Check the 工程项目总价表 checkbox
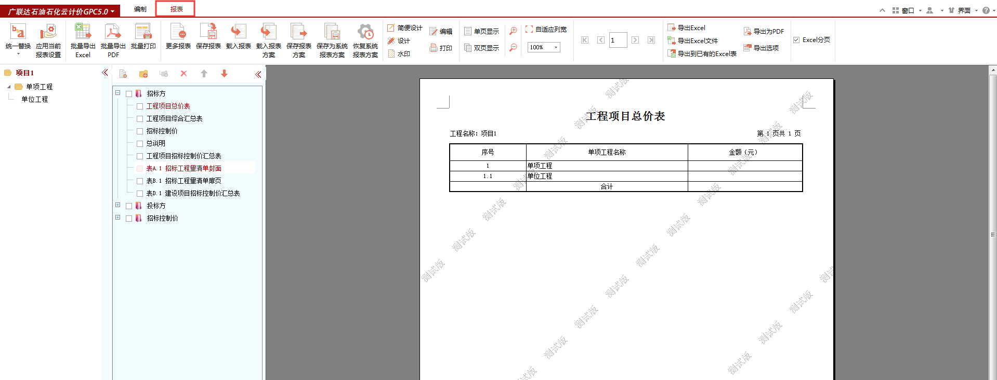This screenshot has height=380, width=997. [x=140, y=106]
